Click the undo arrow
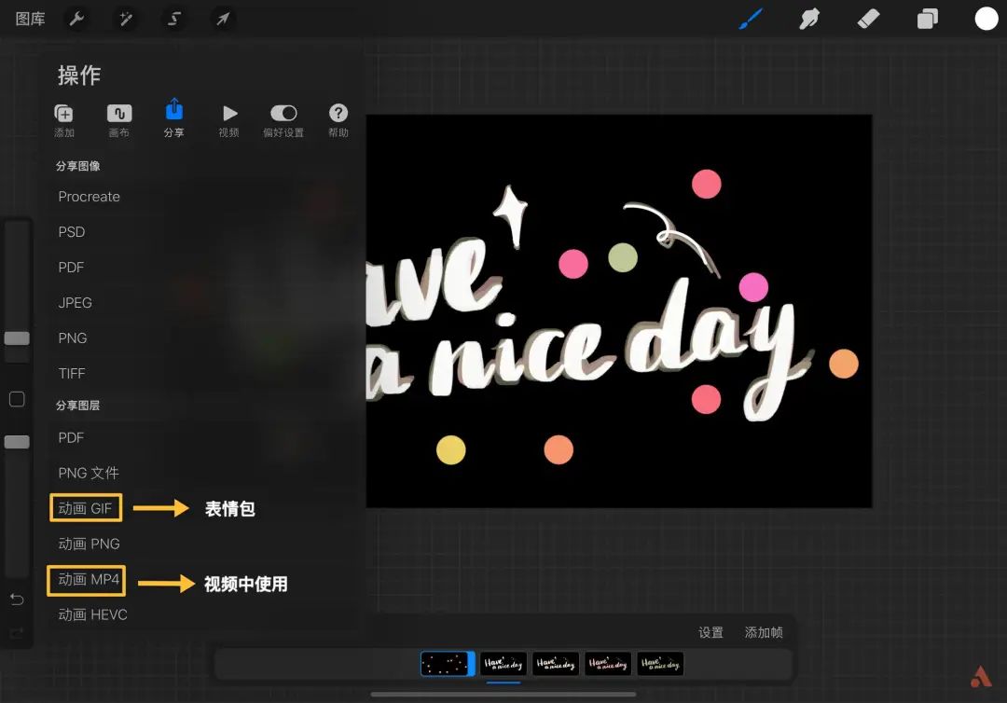Screen dimensions: 1007x703 tap(17, 599)
